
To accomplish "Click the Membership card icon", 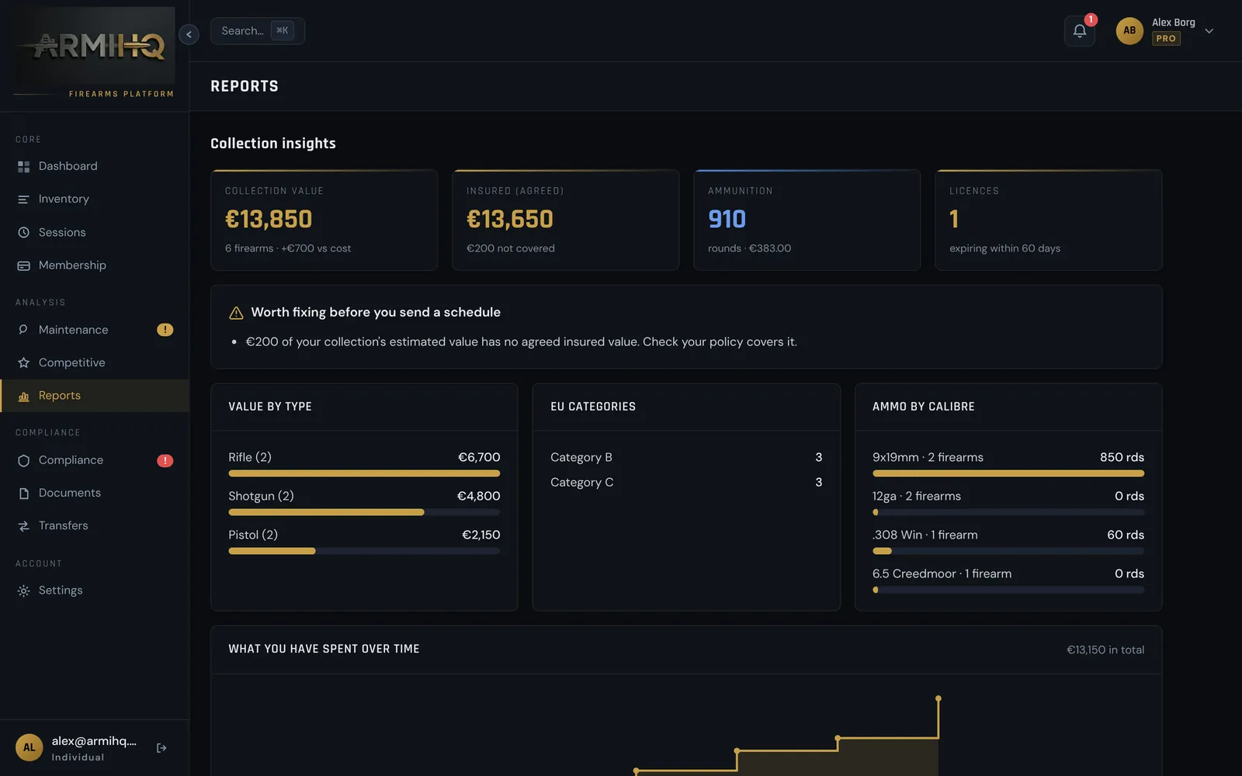I will tap(23, 265).
